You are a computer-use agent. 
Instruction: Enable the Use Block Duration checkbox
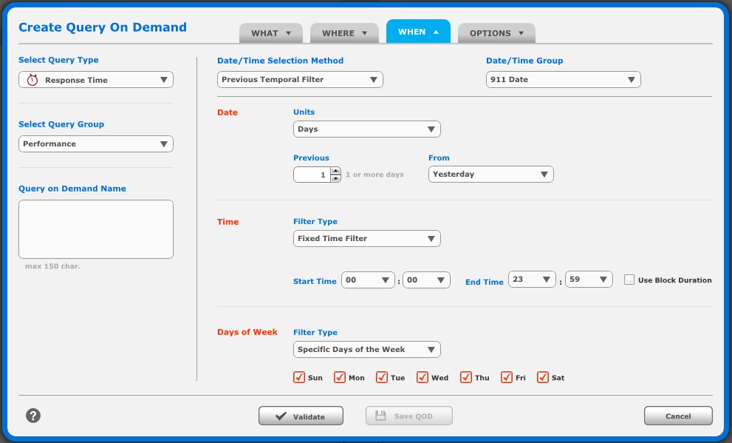pyautogui.click(x=629, y=280)
